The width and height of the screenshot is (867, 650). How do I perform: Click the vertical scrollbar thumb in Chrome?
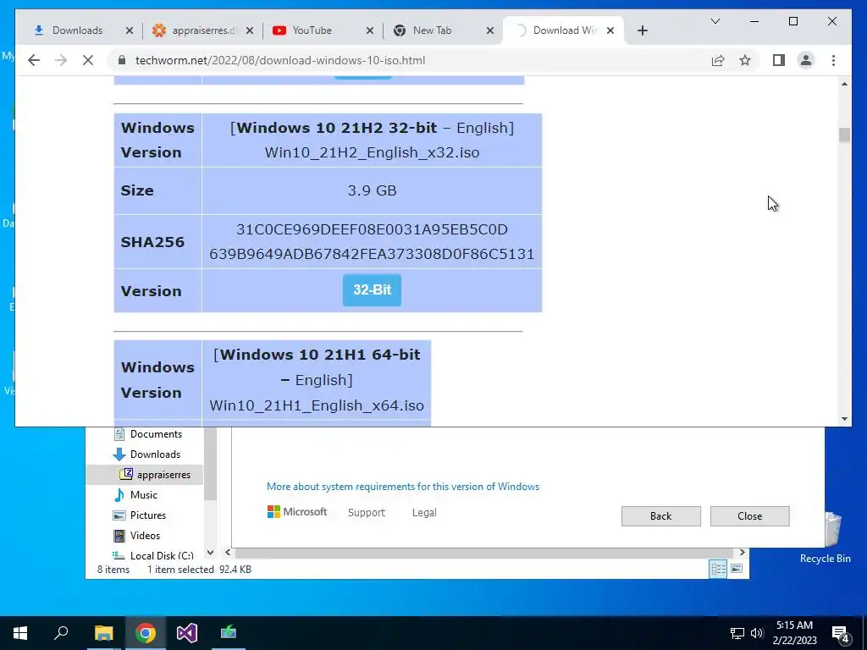click(844, 135)
